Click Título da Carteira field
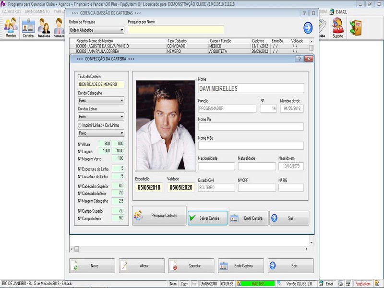 click(x=101, y=84)
